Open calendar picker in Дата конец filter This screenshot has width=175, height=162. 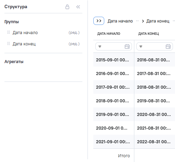(168, 46)
